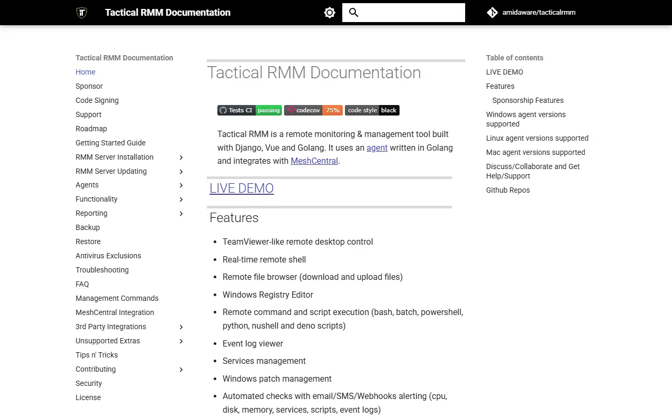Viewport: 672px width, 420px height.
Task: Click the Tests CI passing badge
Action: 249,110
